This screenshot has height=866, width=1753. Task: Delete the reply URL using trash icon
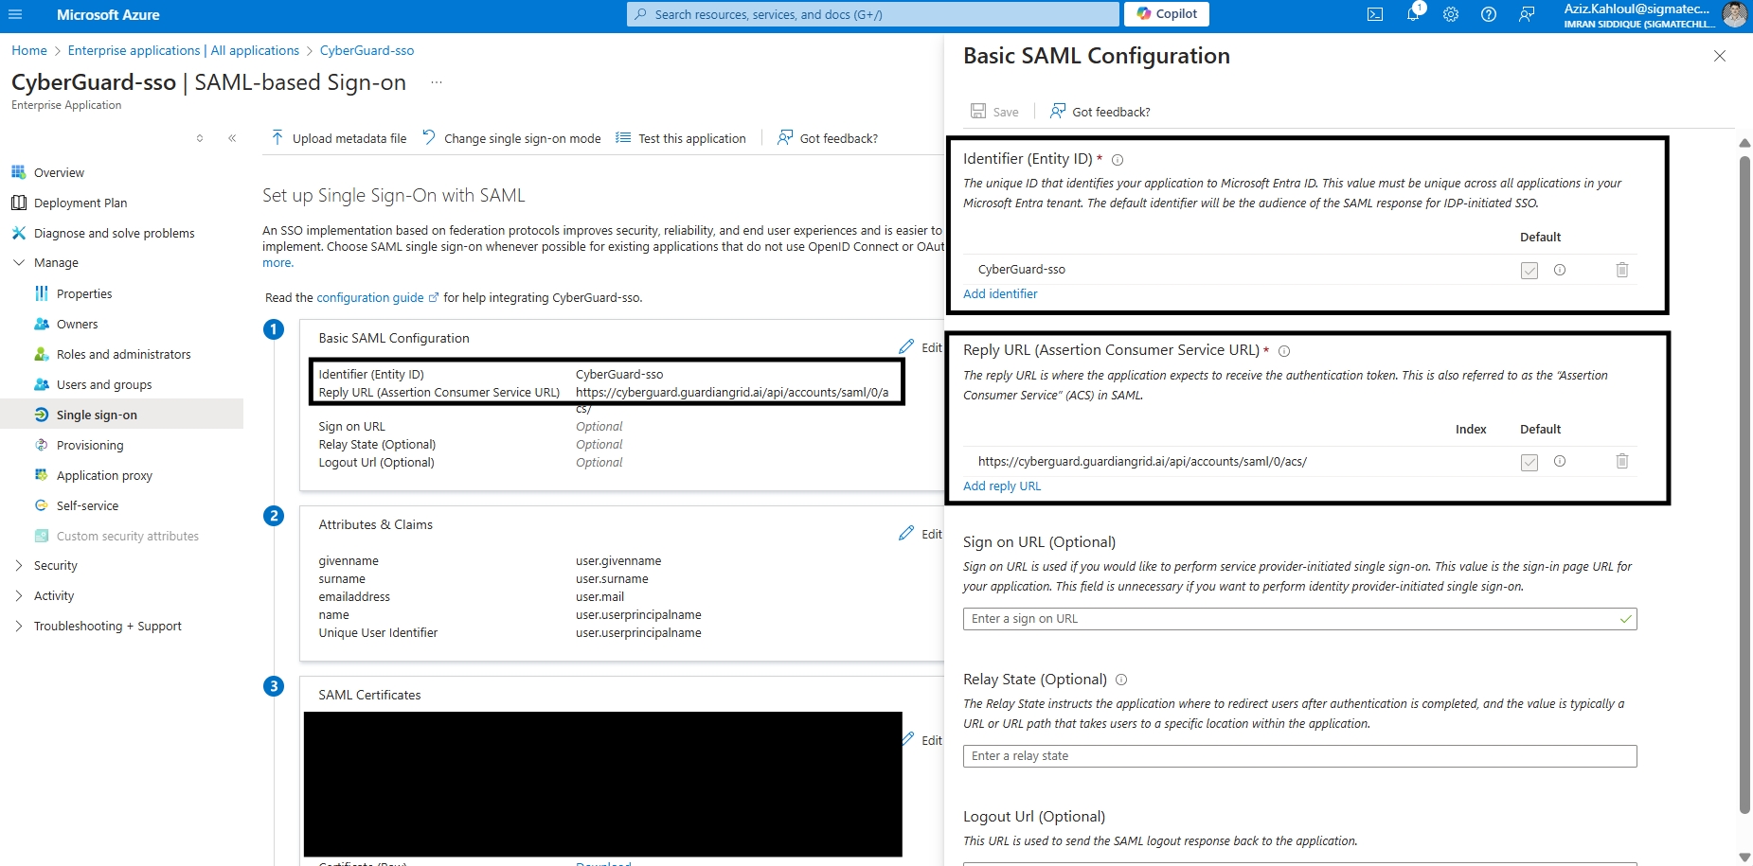(1622, 461)
